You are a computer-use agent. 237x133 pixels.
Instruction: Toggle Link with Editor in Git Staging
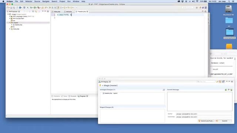(x=220, y=82)
